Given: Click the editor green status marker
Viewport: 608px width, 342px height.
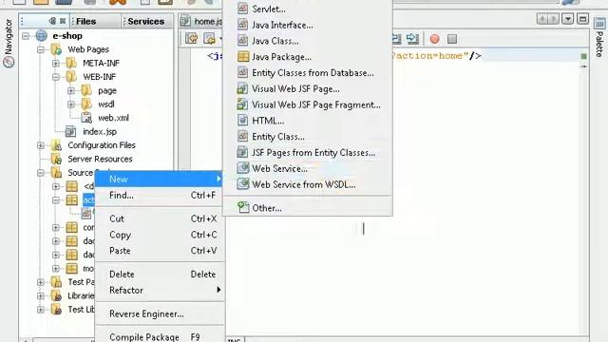Looking at the screenshot, I should pyautogui.click(x=583, y=56).
